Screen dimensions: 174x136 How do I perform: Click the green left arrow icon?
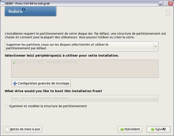coord(122,129)
